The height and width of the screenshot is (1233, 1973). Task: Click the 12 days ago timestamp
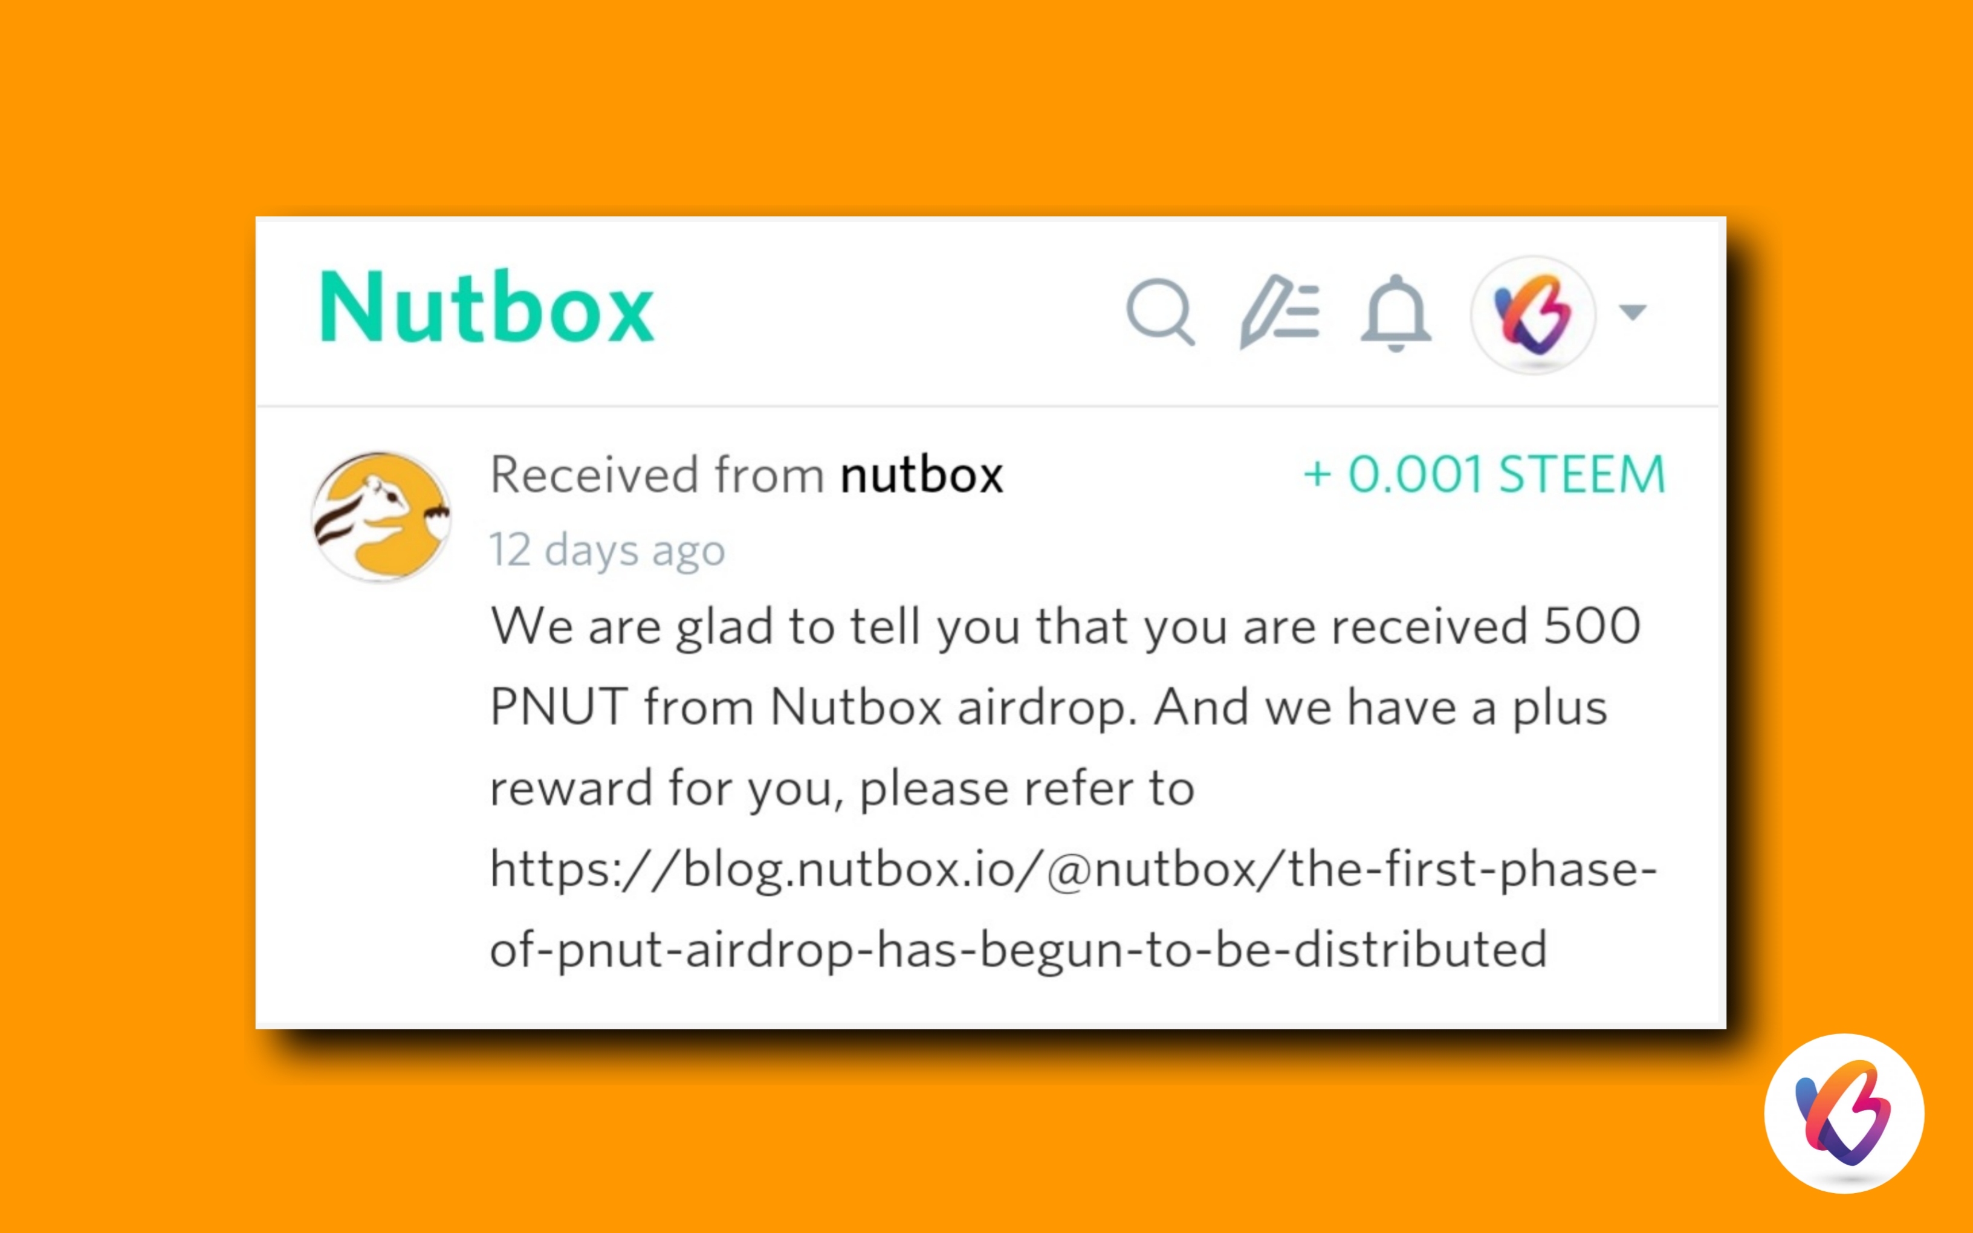(x=606, y=551)
